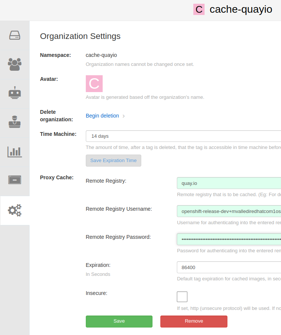This screenshot has height=335, width=281.
Task: Focus the Expiration 86400 field
Action: click(229, 267)
